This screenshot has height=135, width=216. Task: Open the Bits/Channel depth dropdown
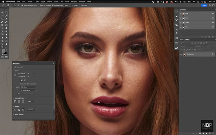[x=28, y=90]
